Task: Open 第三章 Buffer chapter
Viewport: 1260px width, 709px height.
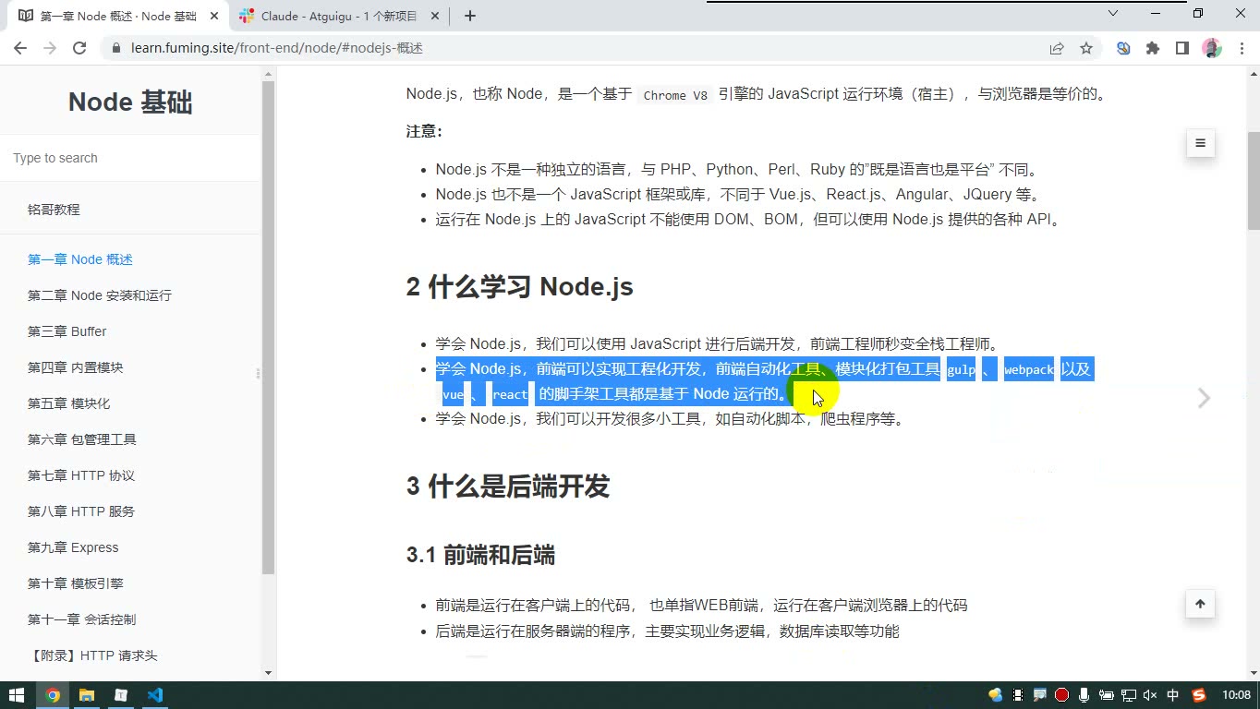Action: [x=67, y=331]
